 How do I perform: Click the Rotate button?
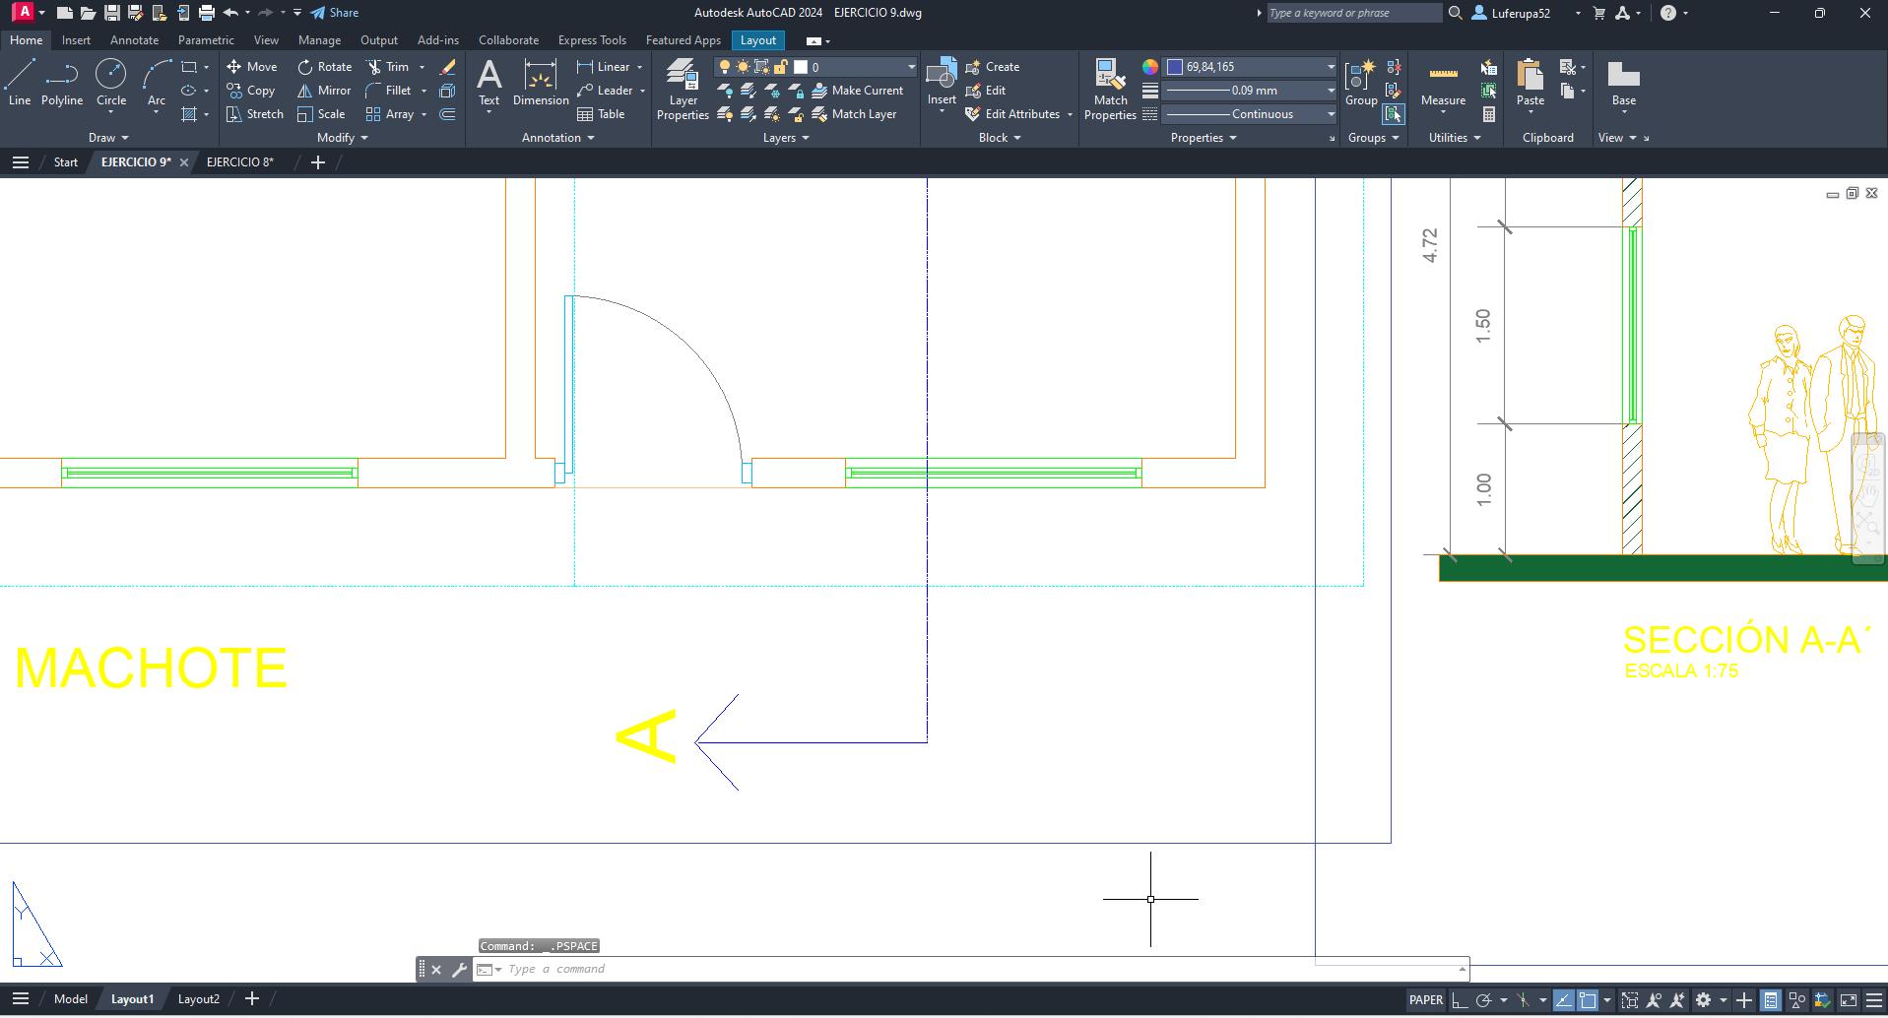pyautogui.click(x=325, y=67)
